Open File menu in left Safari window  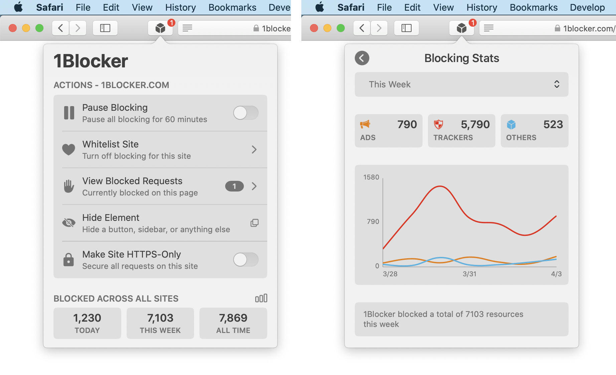83,7
